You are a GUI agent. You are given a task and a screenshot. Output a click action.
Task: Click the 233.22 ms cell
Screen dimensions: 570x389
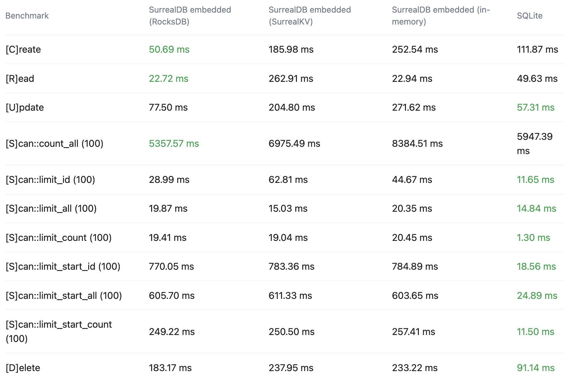click(x=415, y=368)
